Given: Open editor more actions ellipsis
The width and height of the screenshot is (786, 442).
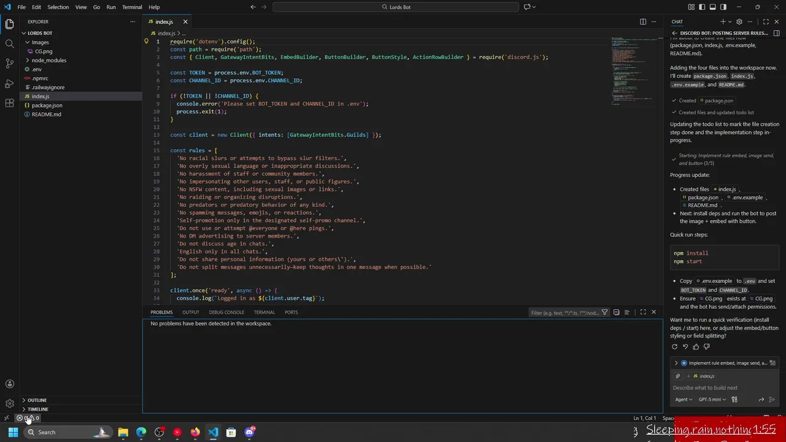Looking at the screenshot, I should tap(653, 21).
